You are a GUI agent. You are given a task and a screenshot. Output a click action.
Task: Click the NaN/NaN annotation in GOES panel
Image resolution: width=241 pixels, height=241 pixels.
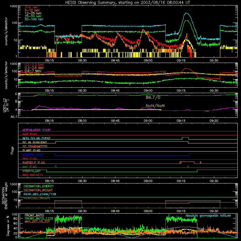click(155, 106)
